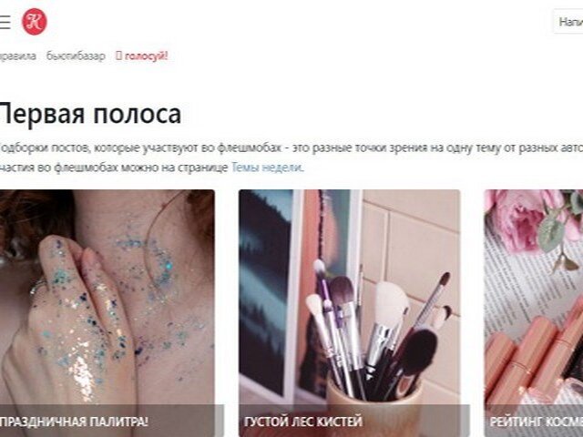Open the ПРАЗДНИЧНАЯ ПАЛИТРА! caption
This screenshot has height=437, width=583.
click(x=74, y=422)
